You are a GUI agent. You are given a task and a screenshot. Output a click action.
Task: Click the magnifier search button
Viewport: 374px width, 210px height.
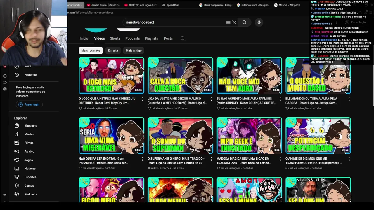coord(244,22)
